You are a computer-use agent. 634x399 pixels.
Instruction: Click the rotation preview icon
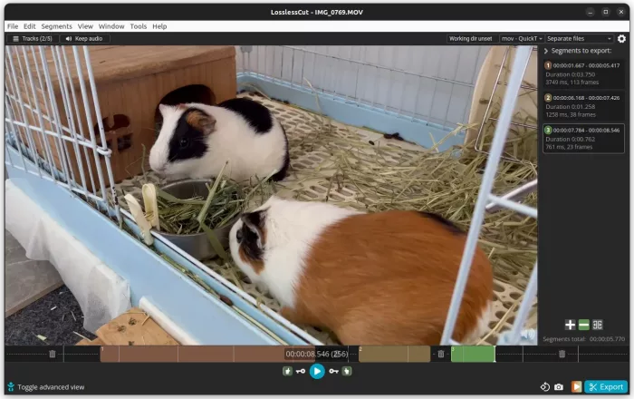pos(545,387)
